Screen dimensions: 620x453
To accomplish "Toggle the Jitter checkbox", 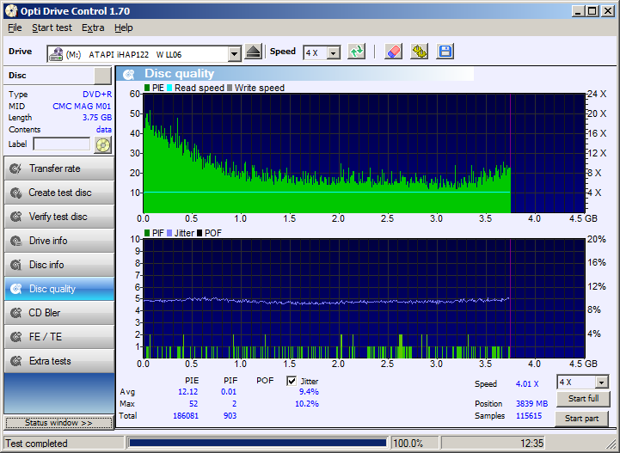I will pos(292,381).
